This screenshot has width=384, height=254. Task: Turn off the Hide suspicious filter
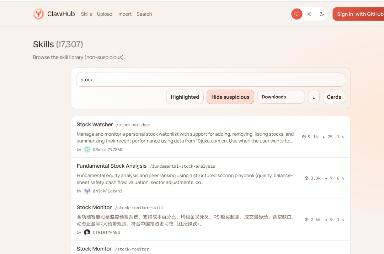(x=230, y=97)
